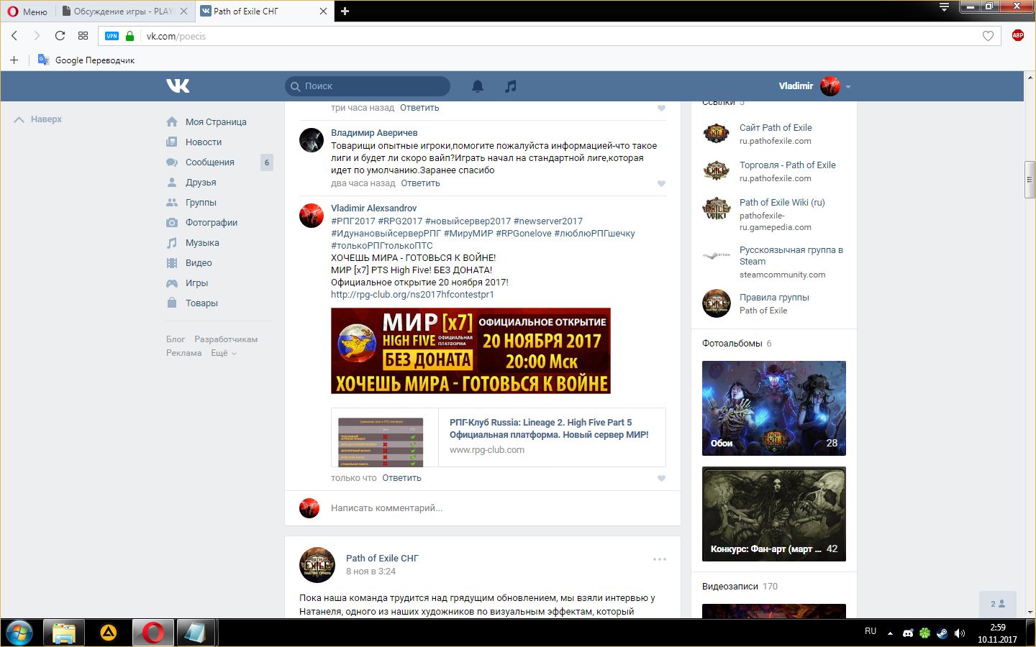Open the Steam tray icon

coord(942,633)
